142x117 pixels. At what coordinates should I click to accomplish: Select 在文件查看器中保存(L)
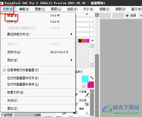pyautogui.click(x=38, y=84)
